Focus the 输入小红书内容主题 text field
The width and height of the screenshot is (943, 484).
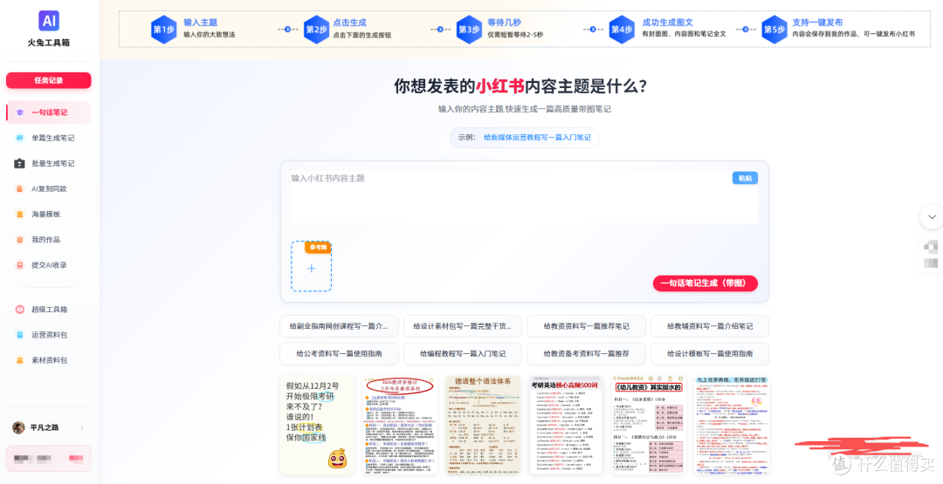[x=524, y=197]
